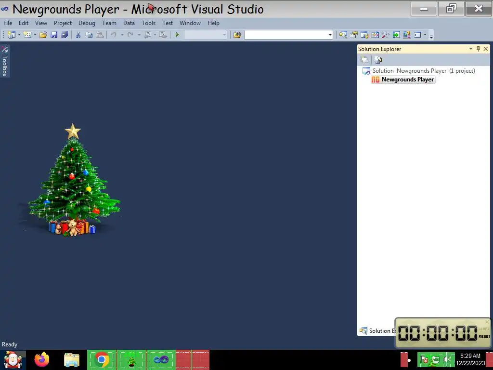493x370 pixels.
Task: Expand the Command Window icon dropdown arrow
Action: click(425, 35)
